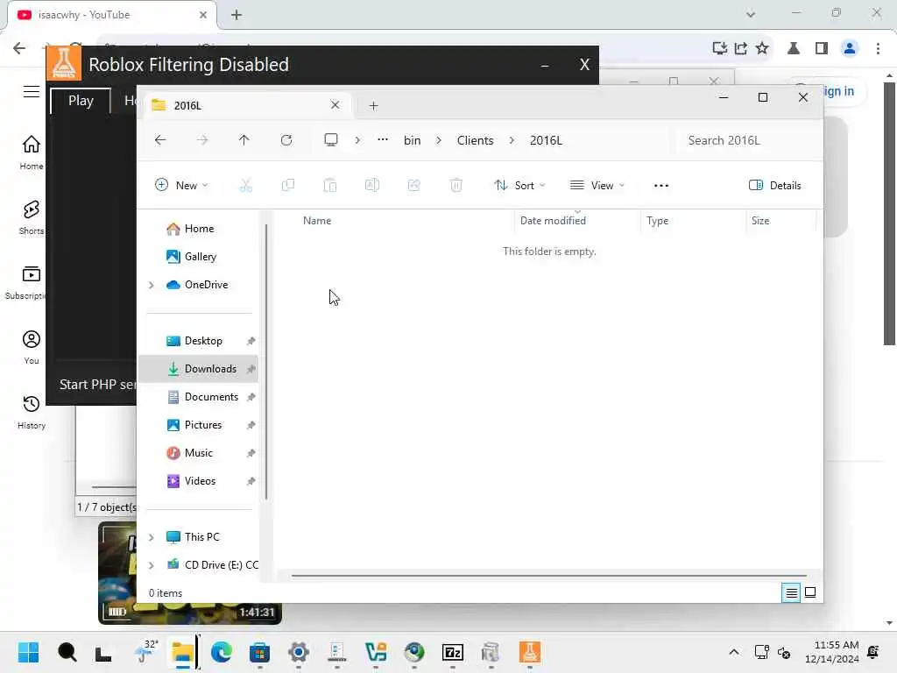Open the You section in YouTube
897x673 pixels.
click(x=31, y=347)
